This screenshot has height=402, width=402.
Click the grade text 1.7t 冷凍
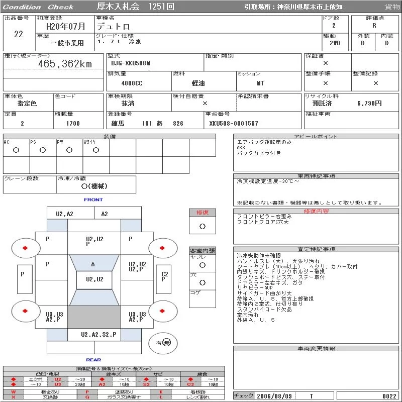pyautogui.click(x=119, y=42)
